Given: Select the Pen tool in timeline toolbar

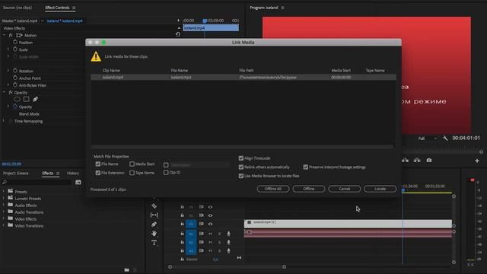Looking at the screenshot, I should click(154, 225).
